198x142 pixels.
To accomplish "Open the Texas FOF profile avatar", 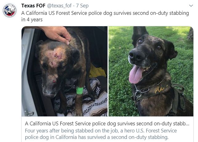I will point(10,10).
